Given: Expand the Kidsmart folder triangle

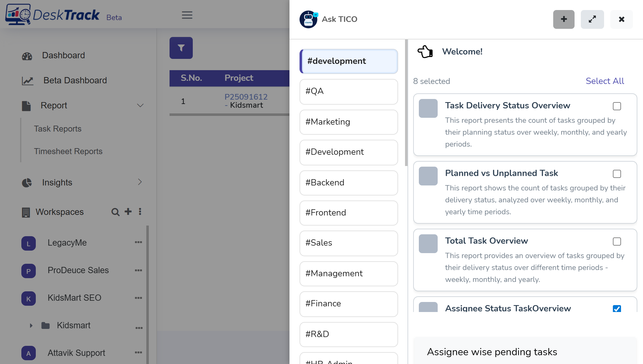Looking at the screenshot, I should tap(31, 325).
